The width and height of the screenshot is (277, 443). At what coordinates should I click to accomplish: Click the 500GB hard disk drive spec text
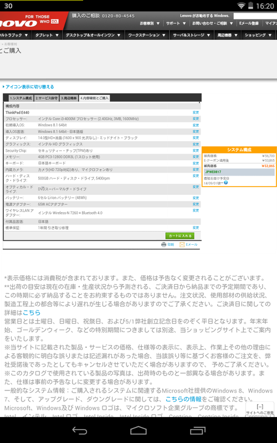[74, 178]
